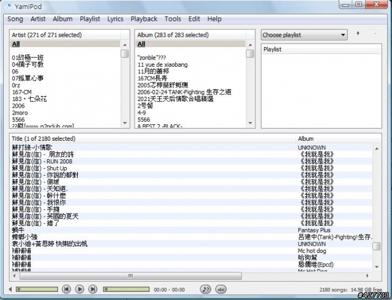Open the Artist menu
The height and width of the screenshot is (300, 392).
tap(38, 19)
